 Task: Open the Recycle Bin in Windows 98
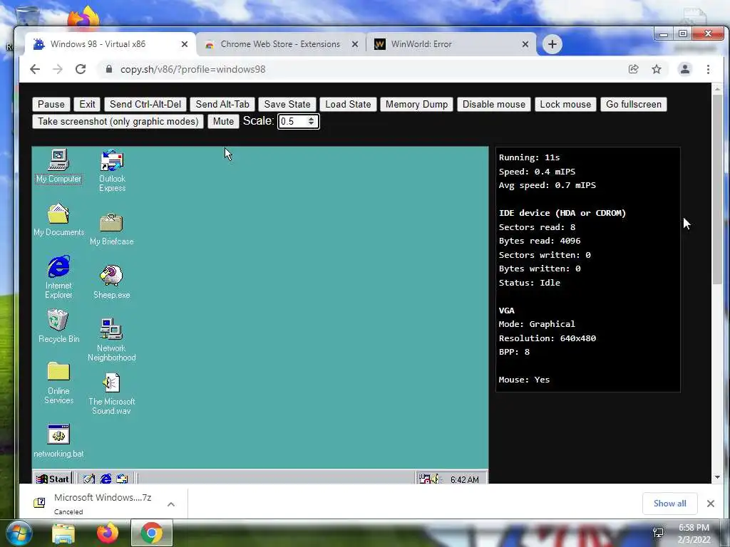[x=58, y=326]
